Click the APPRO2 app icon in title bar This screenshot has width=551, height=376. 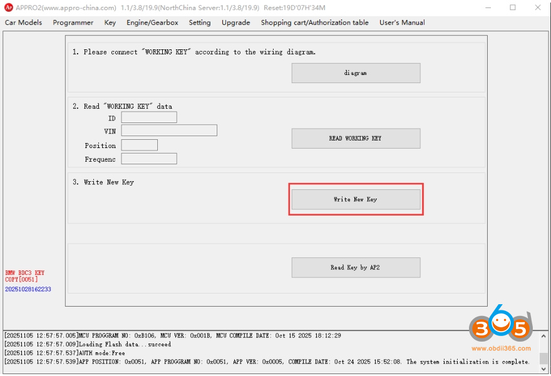pos(9,7)
